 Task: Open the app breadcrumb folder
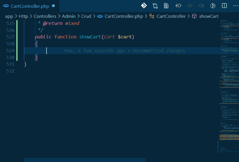(9, 16)
